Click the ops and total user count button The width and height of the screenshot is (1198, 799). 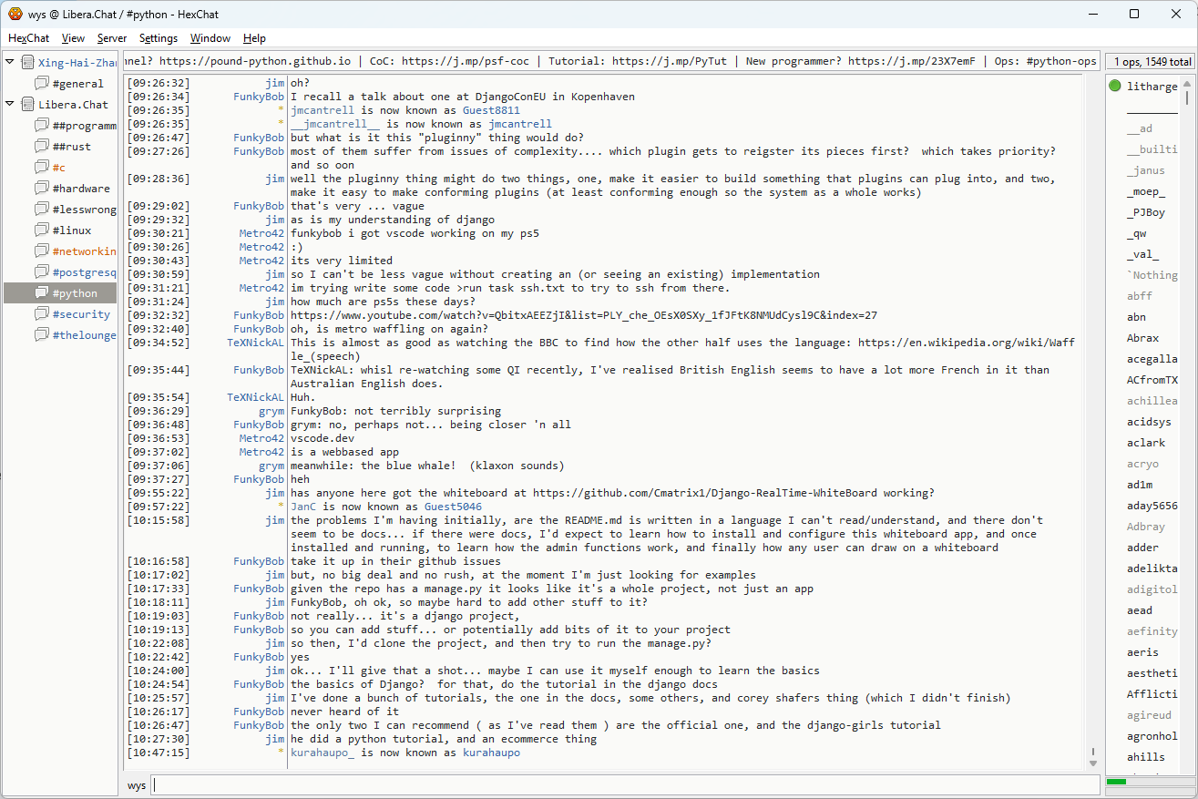1151,62
